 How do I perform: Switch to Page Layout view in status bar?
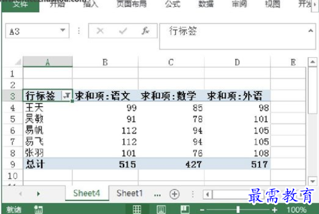coord(161,209)
